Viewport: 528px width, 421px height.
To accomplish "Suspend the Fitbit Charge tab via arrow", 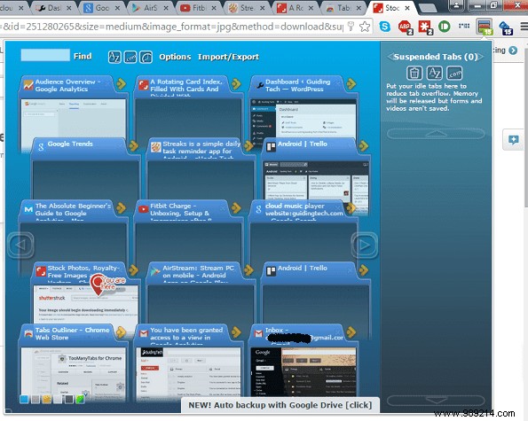I will click(236, 207).
